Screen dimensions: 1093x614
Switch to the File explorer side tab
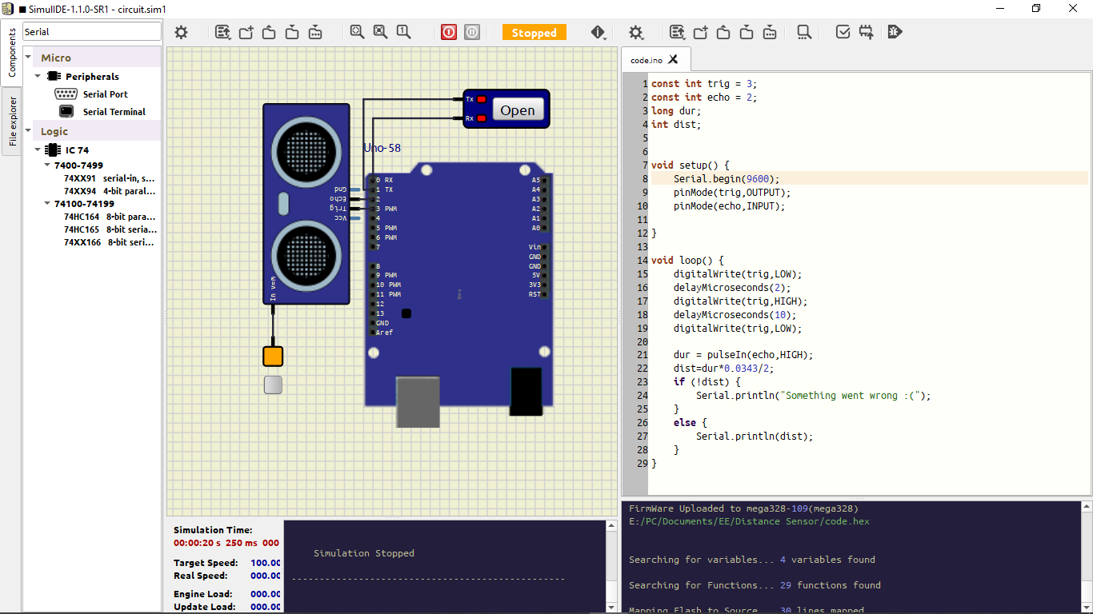pos(12,122)
